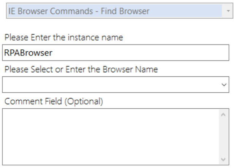Click the 'IE Browser Commands - Find Browser' selector
Screen dimensions: 234x168
coord(114,12)
